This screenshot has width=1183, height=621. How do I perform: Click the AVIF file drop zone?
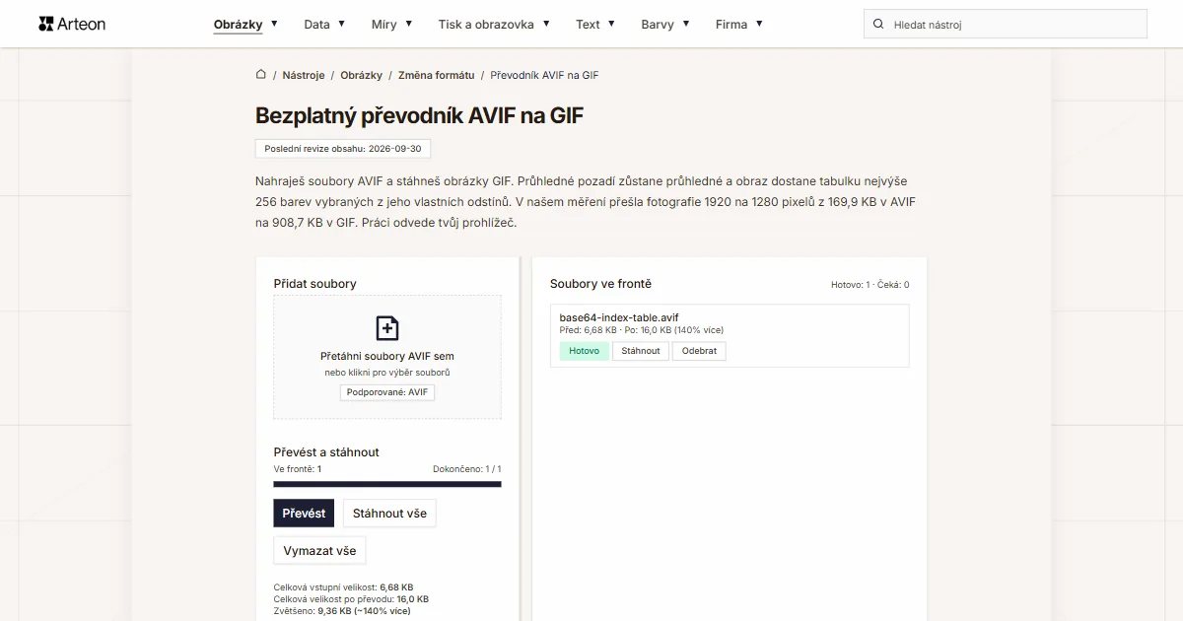pos(387,357)
